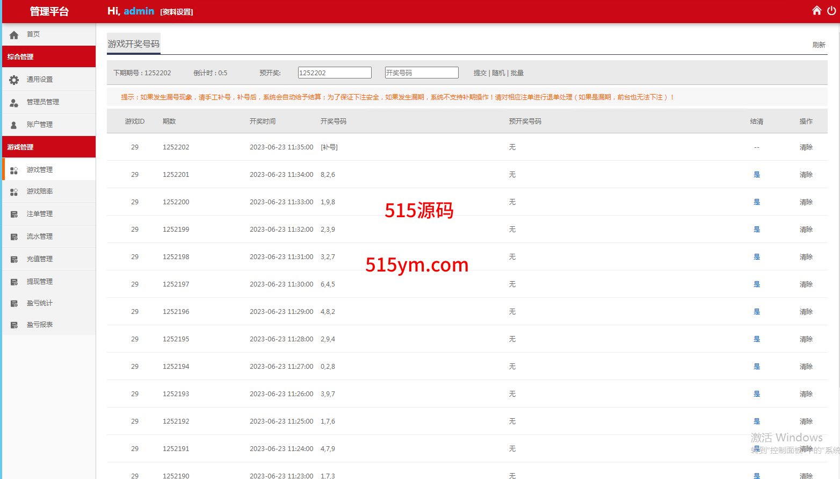Click the gear icon beside 通用设置

tap(14, 80)
